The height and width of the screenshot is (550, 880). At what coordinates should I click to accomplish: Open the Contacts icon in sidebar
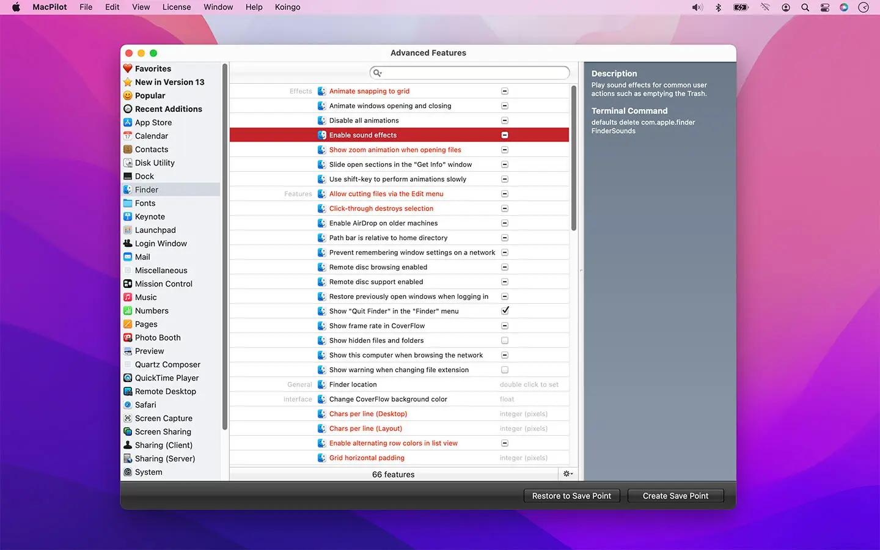pos(128,149)
